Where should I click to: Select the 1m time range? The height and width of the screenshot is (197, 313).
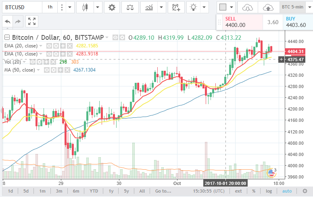[42, 191]
